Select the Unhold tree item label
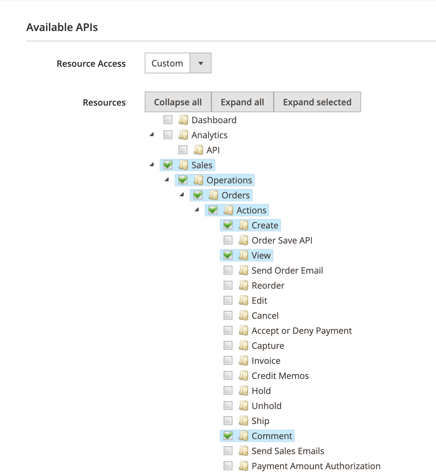This screenshot has height=472, width=436. tap(267, 406)
